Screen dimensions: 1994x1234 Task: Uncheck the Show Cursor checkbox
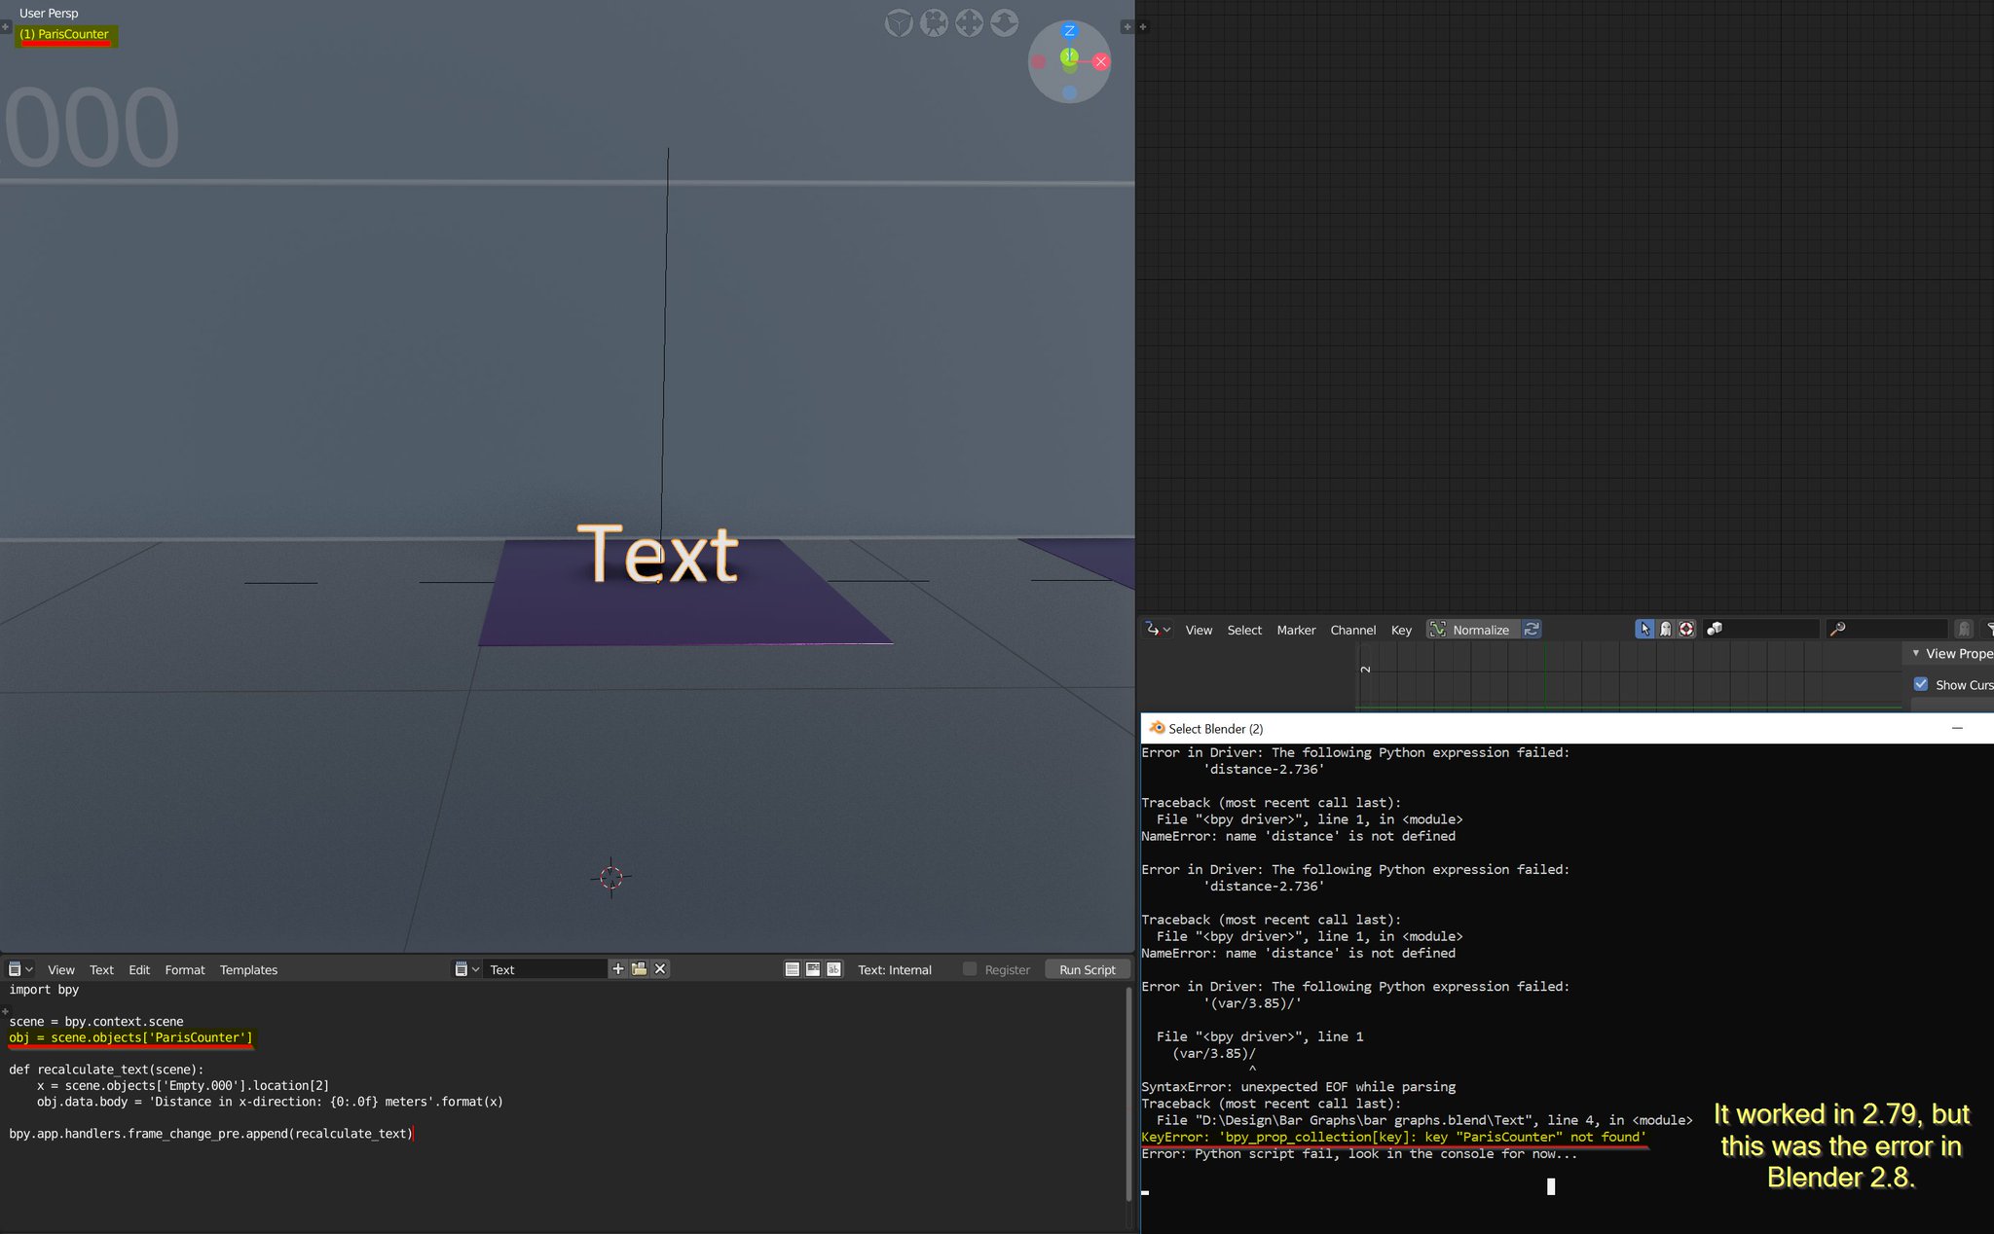click(x=1921, y=684)
